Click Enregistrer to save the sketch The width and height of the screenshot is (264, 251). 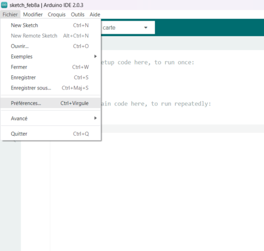51,77
